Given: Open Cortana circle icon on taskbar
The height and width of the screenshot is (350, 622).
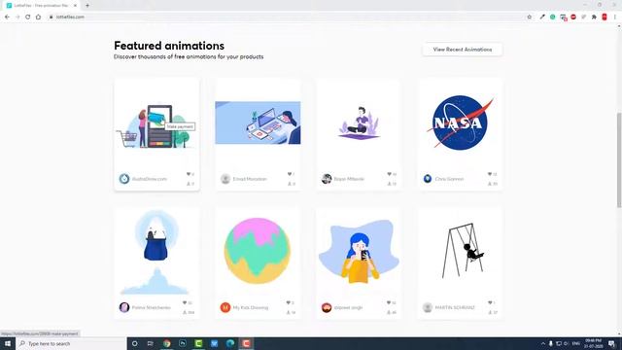Looking at the screenshot, I should (x=134, y=343).
